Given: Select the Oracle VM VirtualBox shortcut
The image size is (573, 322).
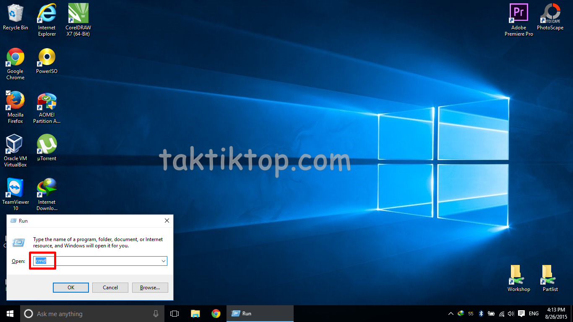Looking at the screenshot, I should [x=16, y=151].
